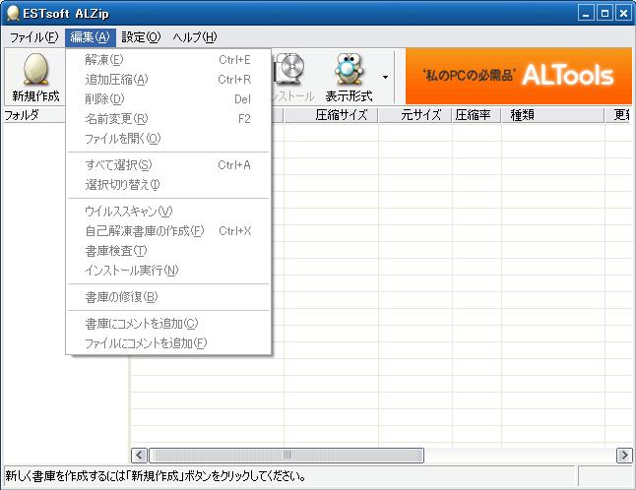
Task: Choose ウイルススキャン(V) menu entry
Action: click(x=168, y=212)
